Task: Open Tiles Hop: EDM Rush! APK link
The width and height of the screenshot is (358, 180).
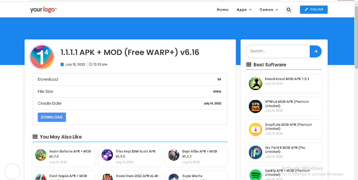Action: 136,154
